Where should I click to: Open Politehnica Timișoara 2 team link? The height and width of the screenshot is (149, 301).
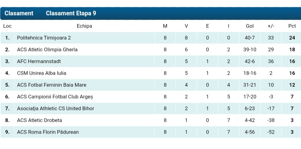(44, 38)
